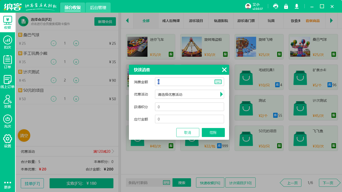Increase 桑巴气球 quantity with the plus stepper
Viewport: 342px width, 192px height.
76,43
